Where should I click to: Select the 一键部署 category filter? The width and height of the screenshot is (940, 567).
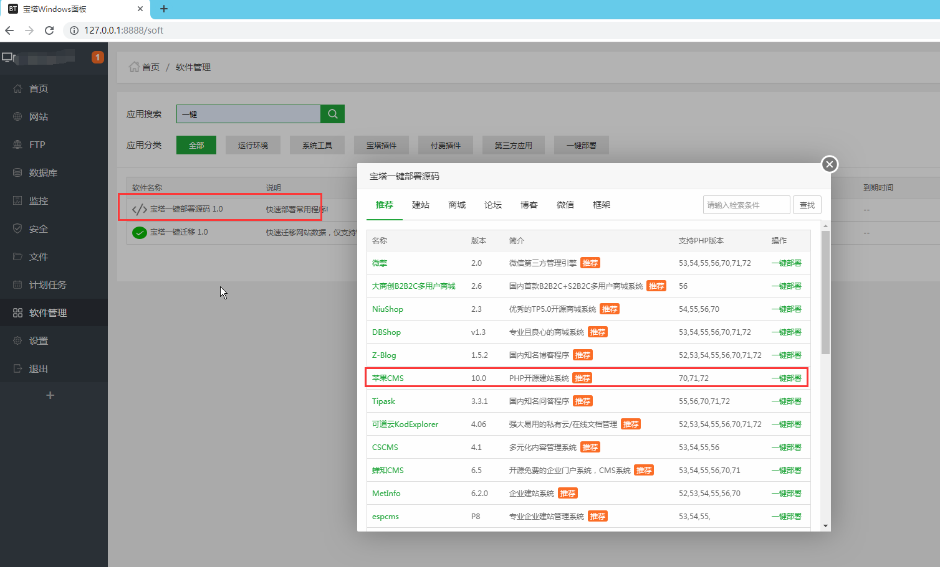(582, 145)
